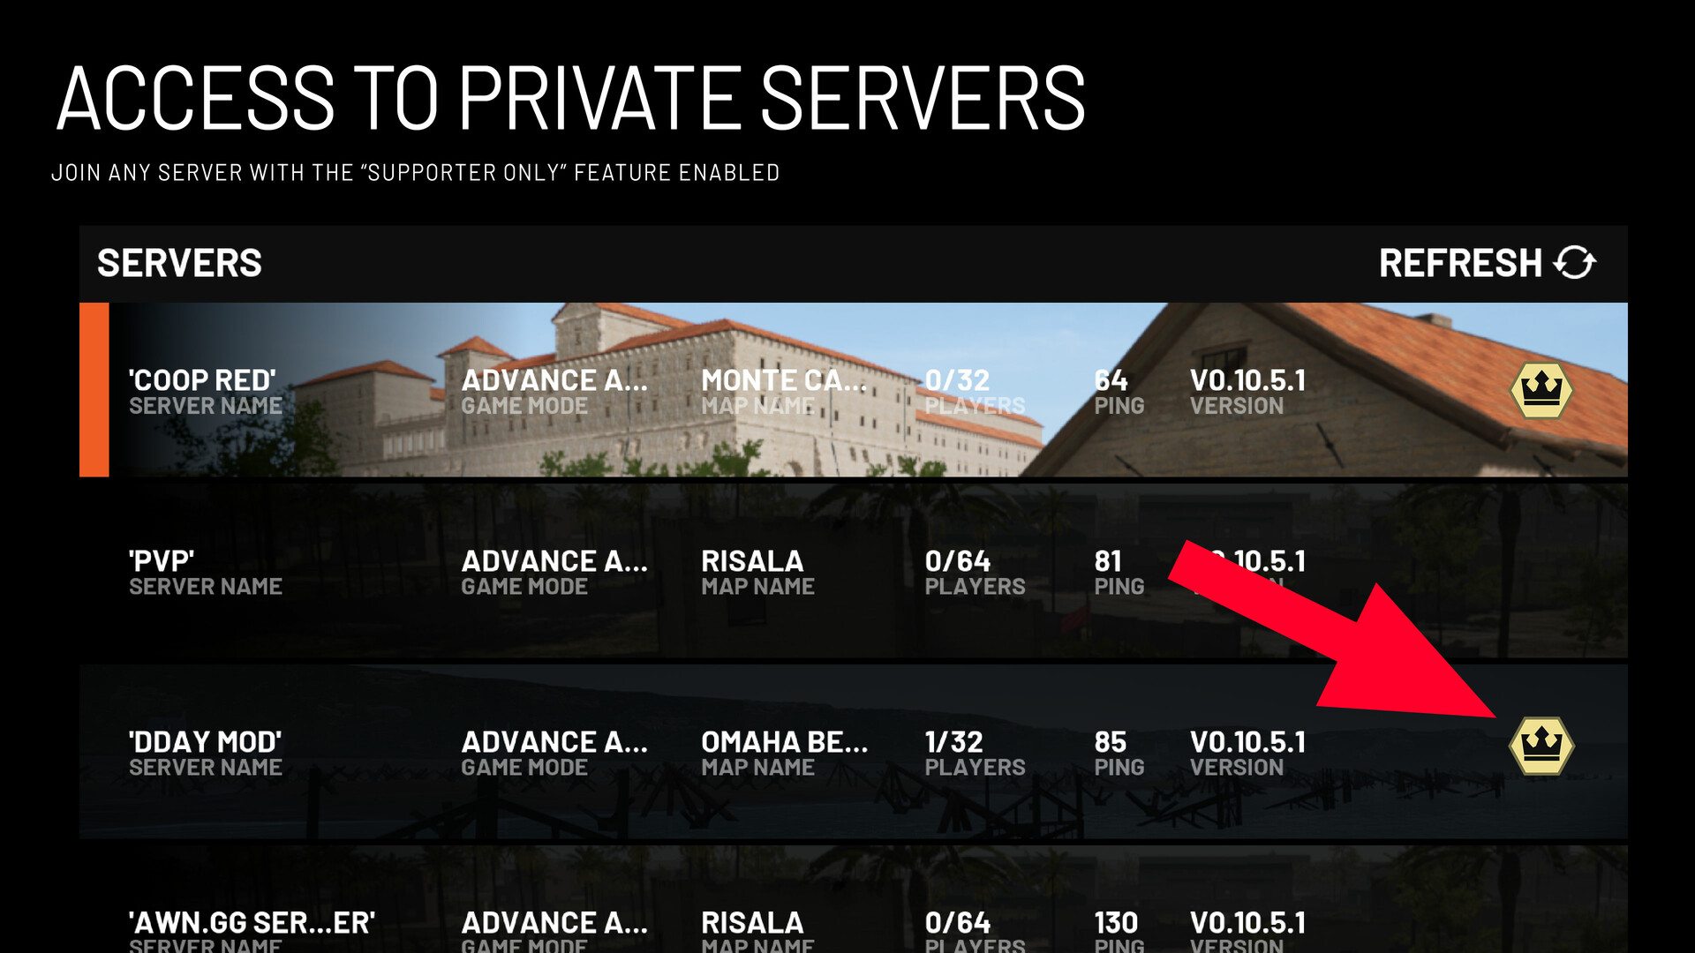Screen dimensions: 1695x953
Task: Click the 130 ping value on AWN.GG server
Action: coord(1116,923)
